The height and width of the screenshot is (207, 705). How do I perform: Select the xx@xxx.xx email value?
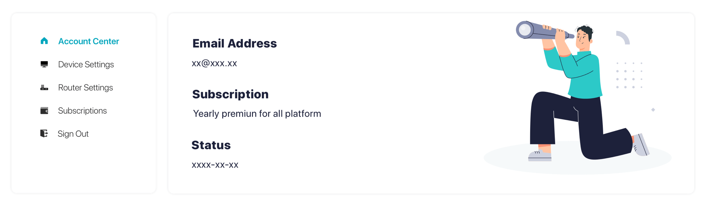point(214,63)
